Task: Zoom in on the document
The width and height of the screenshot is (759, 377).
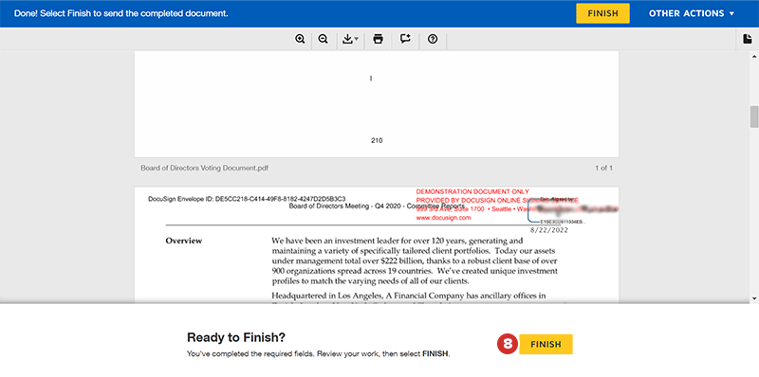Action: tap(300, 39)
